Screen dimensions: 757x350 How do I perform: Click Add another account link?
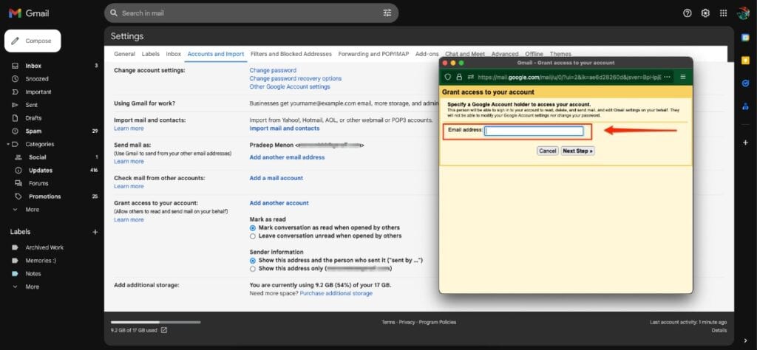(x=279, y=203)
